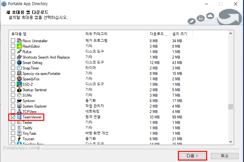Check the SnapTimer checkbox
244x162 pixels.
coord(13,68)
